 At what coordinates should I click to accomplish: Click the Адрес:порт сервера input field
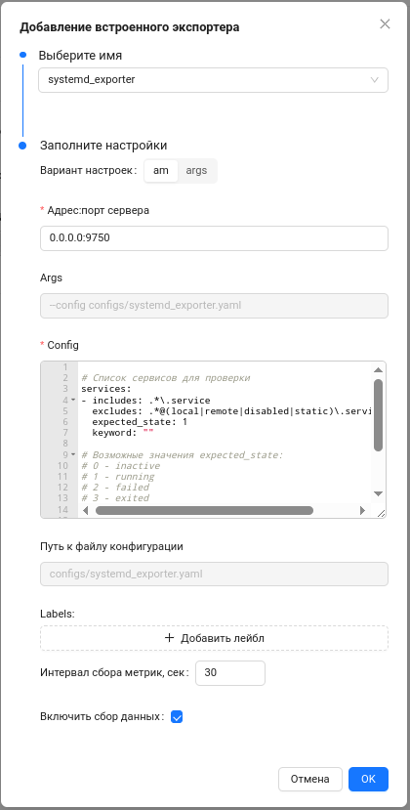pos(215,238)
